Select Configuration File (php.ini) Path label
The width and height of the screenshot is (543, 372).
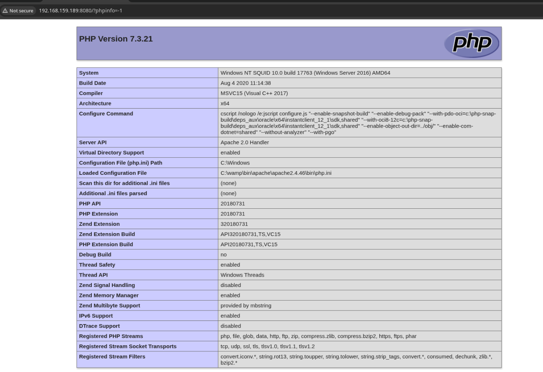pyautogui.click(x=121, y=163)
